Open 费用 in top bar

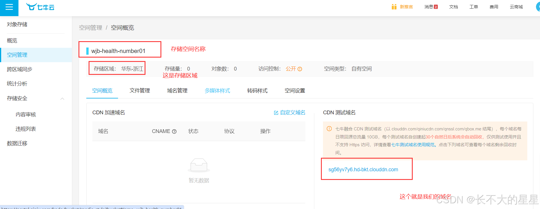point(494,7)
